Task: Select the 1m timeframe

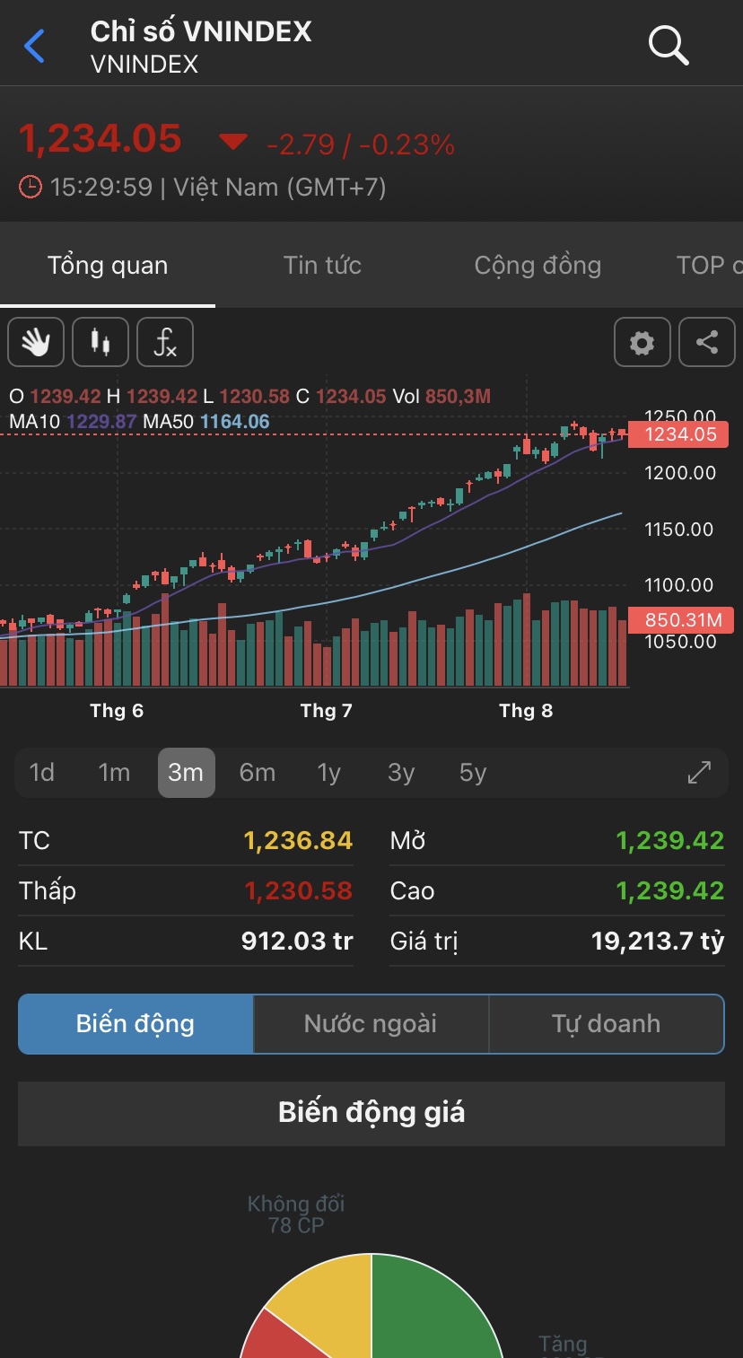Action: 114,773
